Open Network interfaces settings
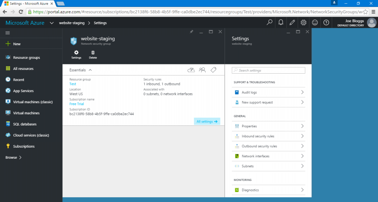 (269, 156)
